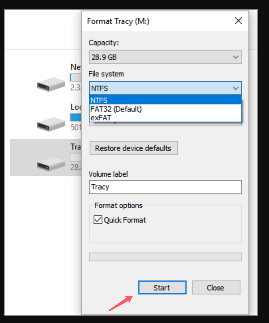The width and height of the screenshot is (269, 323).
Task: Dismiss the dialog with the X icon
Action: pyautogui.click(x=238, y=21)
